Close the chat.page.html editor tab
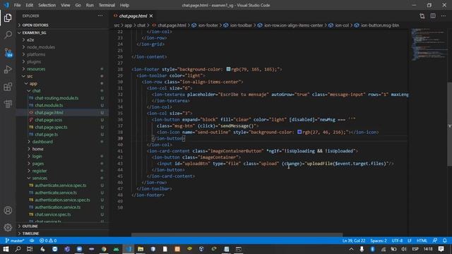 click(x=151, y=16)
